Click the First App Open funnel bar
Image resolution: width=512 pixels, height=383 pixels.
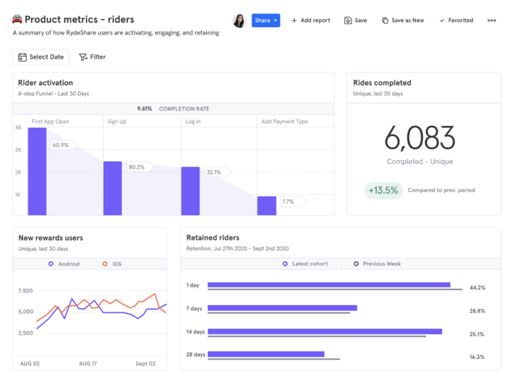click(37, 171)
